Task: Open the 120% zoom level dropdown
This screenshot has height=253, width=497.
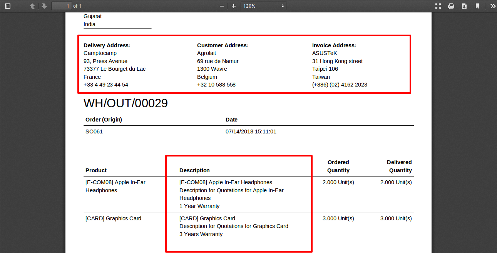Action: click(x=263, y=6)
